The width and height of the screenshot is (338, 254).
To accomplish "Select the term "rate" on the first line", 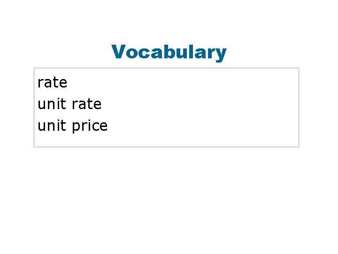I will (x=53, y=82).
